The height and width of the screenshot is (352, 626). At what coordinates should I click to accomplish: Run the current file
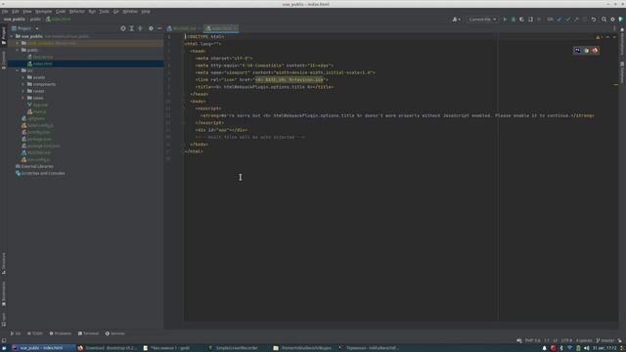(505, 20)
